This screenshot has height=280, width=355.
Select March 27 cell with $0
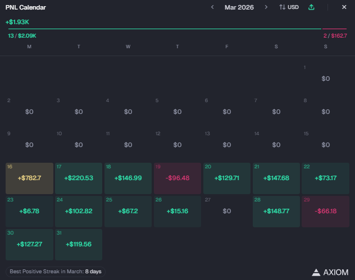227,212
